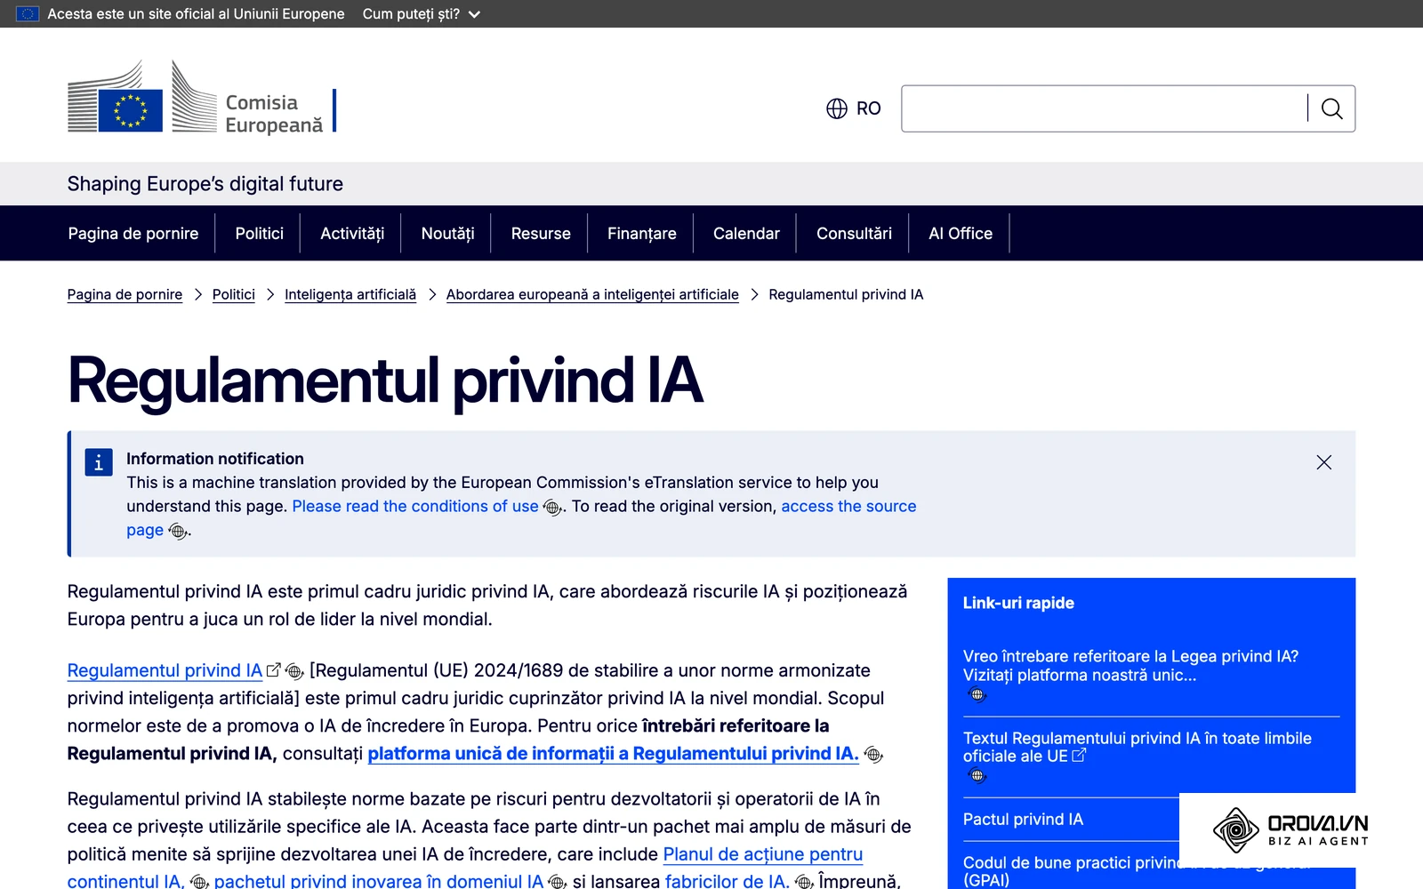Open 'Regulamentul privind IA' body link
The height and width of the screenshot is (889, 1423).
pos(165,670)
